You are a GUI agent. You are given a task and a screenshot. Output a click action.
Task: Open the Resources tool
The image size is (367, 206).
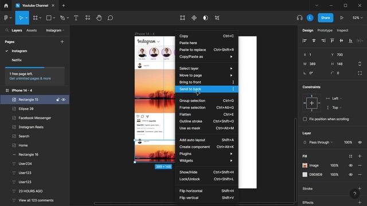[x=88, y=18]
